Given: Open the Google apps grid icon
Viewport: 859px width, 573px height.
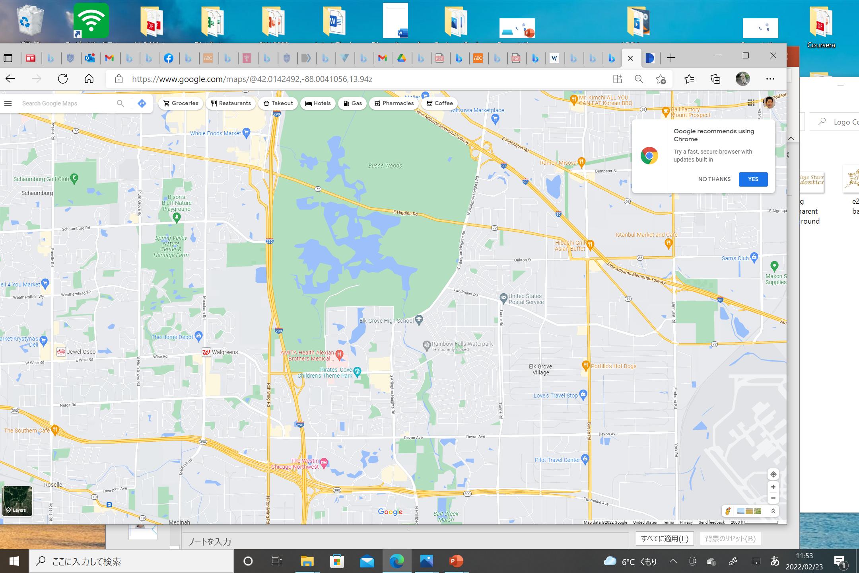Looking at the screenshot, I should [751, 103].
